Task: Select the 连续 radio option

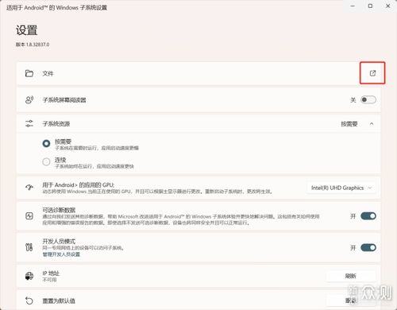Action: coord(46,161)
